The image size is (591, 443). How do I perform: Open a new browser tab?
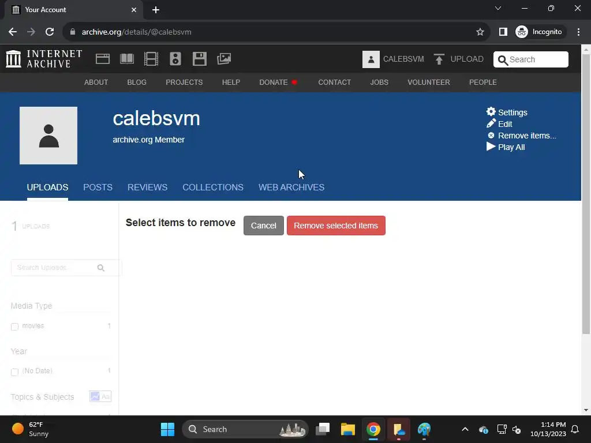pyautogui.click(x=156, y=10)
